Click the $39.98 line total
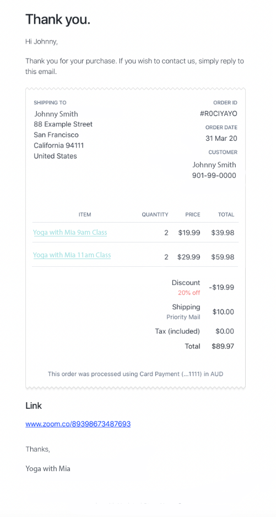This screenshot has height=517, width=276. click(x=223, y=233)
